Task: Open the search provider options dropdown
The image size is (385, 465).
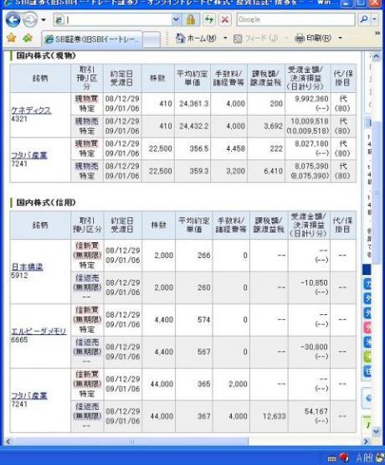Action: coord(375,19)
